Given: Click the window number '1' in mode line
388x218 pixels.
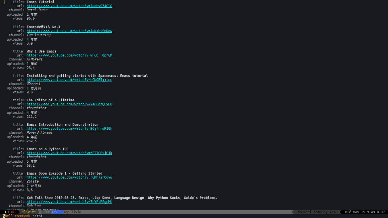Looking at the screenshot, I should pyautogui.click(x=5, y=212).
